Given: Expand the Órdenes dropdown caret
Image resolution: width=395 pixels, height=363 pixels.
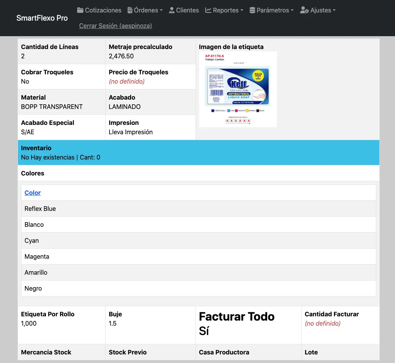Looking at the screenshot, I should 161,11.
